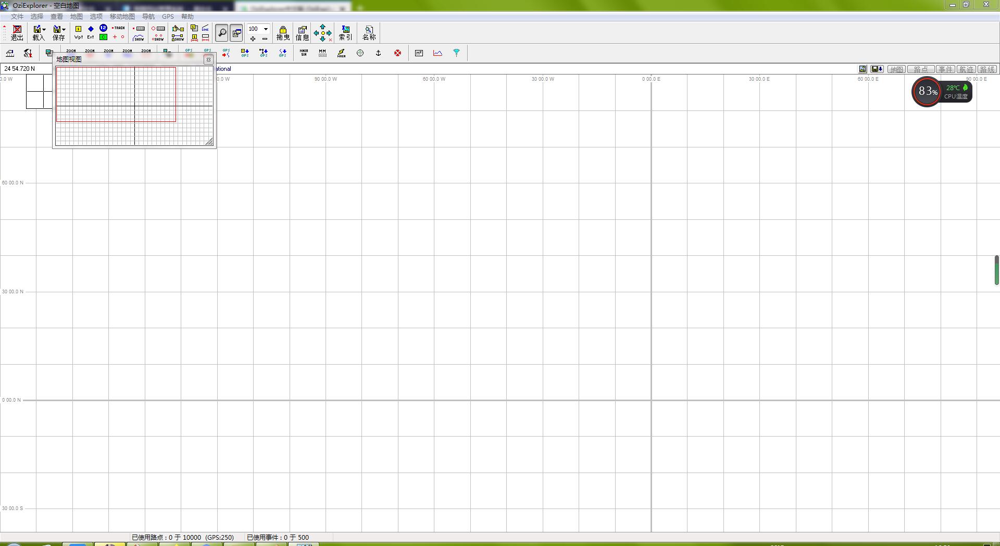Click the route waypoint tool icon
Viewport: 1000px width, 546px height.
pos(178,28)
